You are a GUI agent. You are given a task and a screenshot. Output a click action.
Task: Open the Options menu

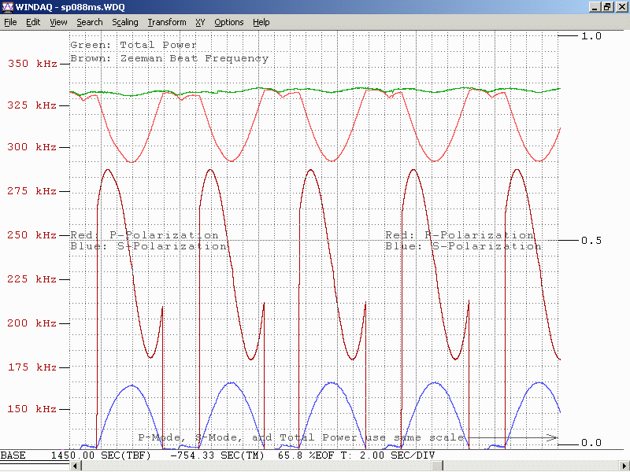click(x=229, y=22)
